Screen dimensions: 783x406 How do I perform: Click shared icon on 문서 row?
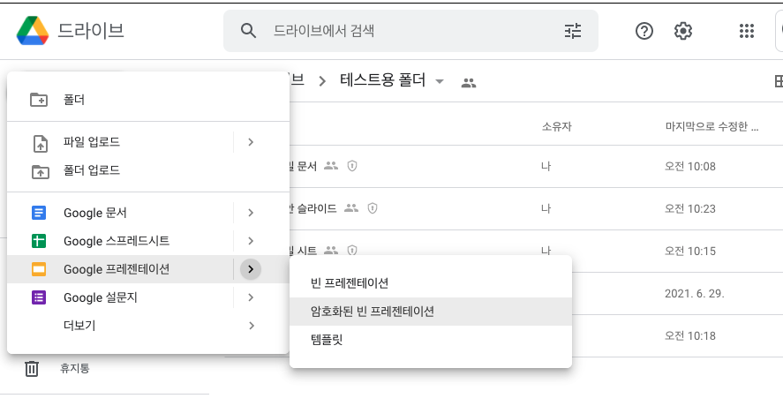tap(330, 165)
